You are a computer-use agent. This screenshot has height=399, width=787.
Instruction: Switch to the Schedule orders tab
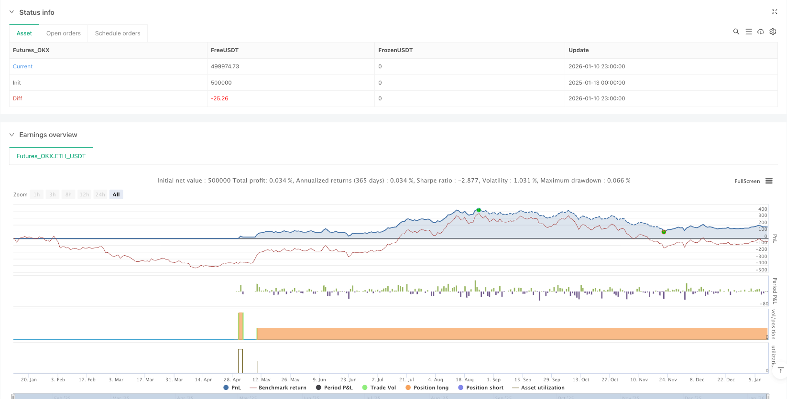(x=118, y=33)
